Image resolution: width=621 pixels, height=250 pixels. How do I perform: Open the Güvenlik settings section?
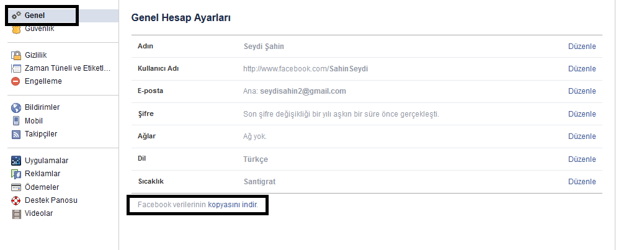[40, 29]
